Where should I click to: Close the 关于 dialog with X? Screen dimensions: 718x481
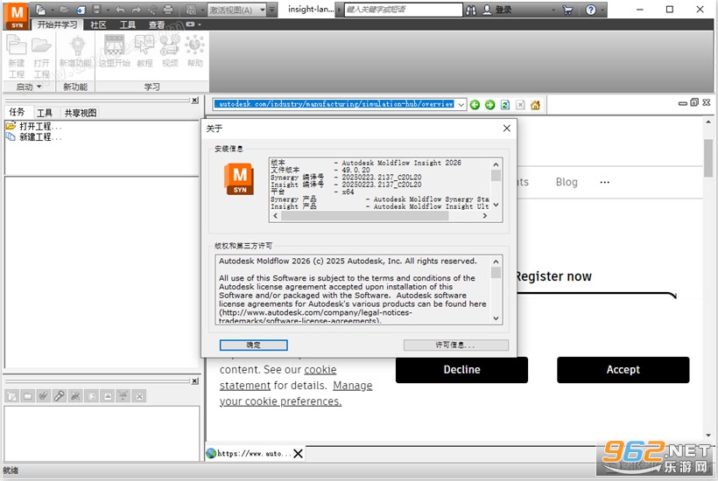pyautogui.click(x=506, y=128)
